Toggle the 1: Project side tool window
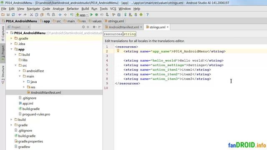The height and width of the screenshot is (150, 267). pyautogui.click(x=3, y=53)
